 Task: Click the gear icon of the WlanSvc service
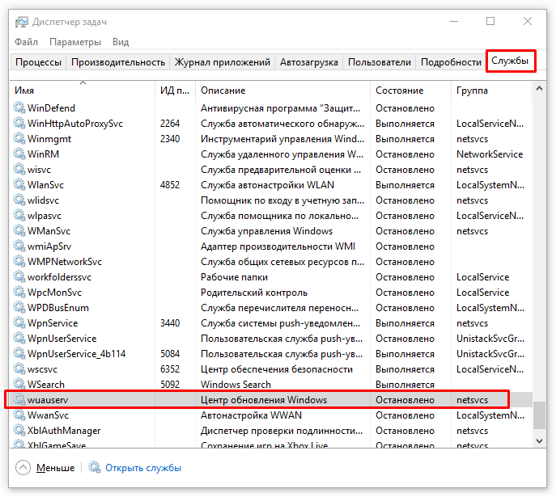coord(19,185)
